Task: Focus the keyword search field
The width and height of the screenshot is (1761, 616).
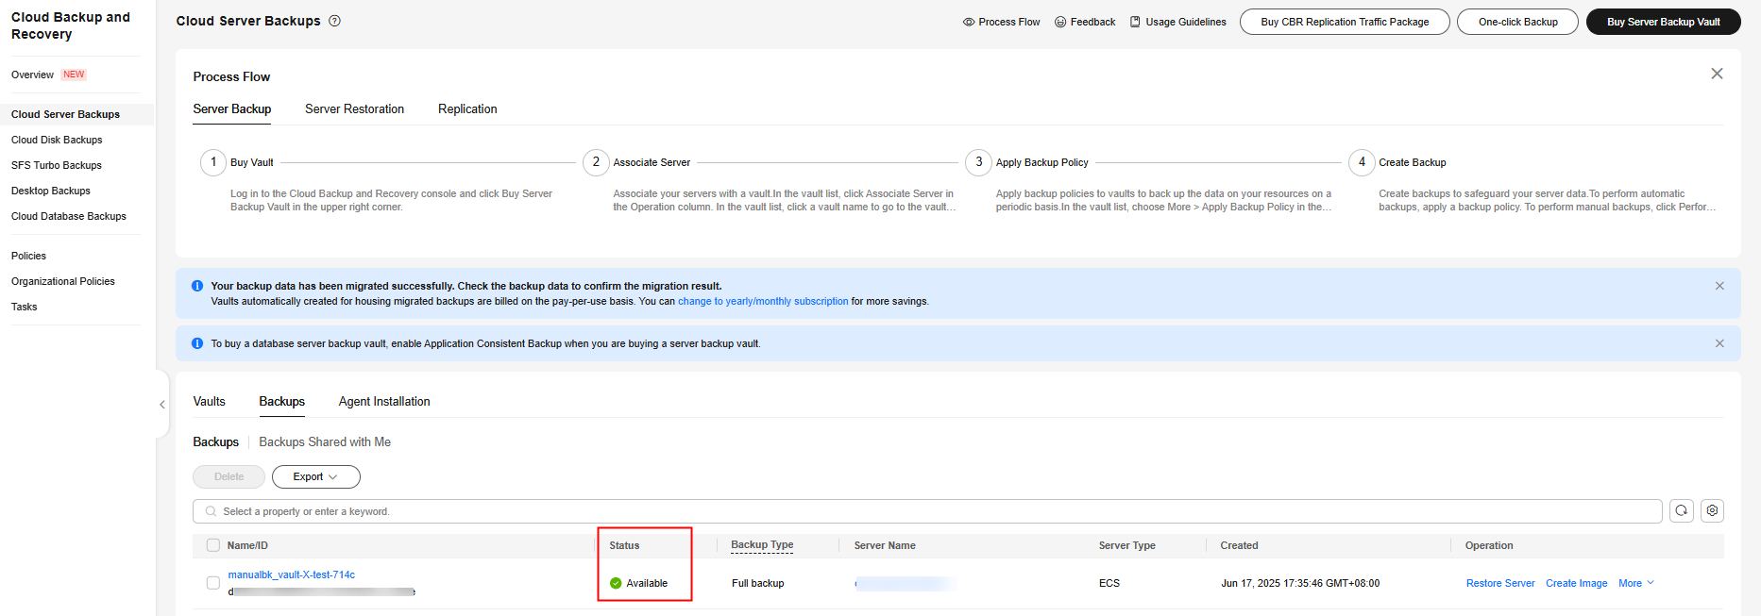Action: tap(927, 511)
